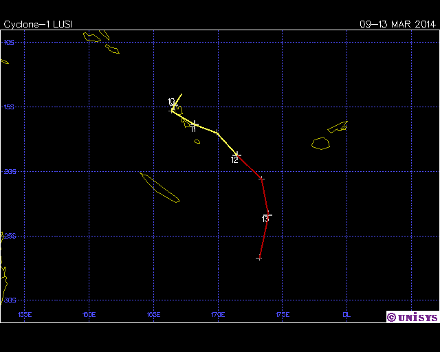Click the 155E longitude label

click(x=24, y=314)
